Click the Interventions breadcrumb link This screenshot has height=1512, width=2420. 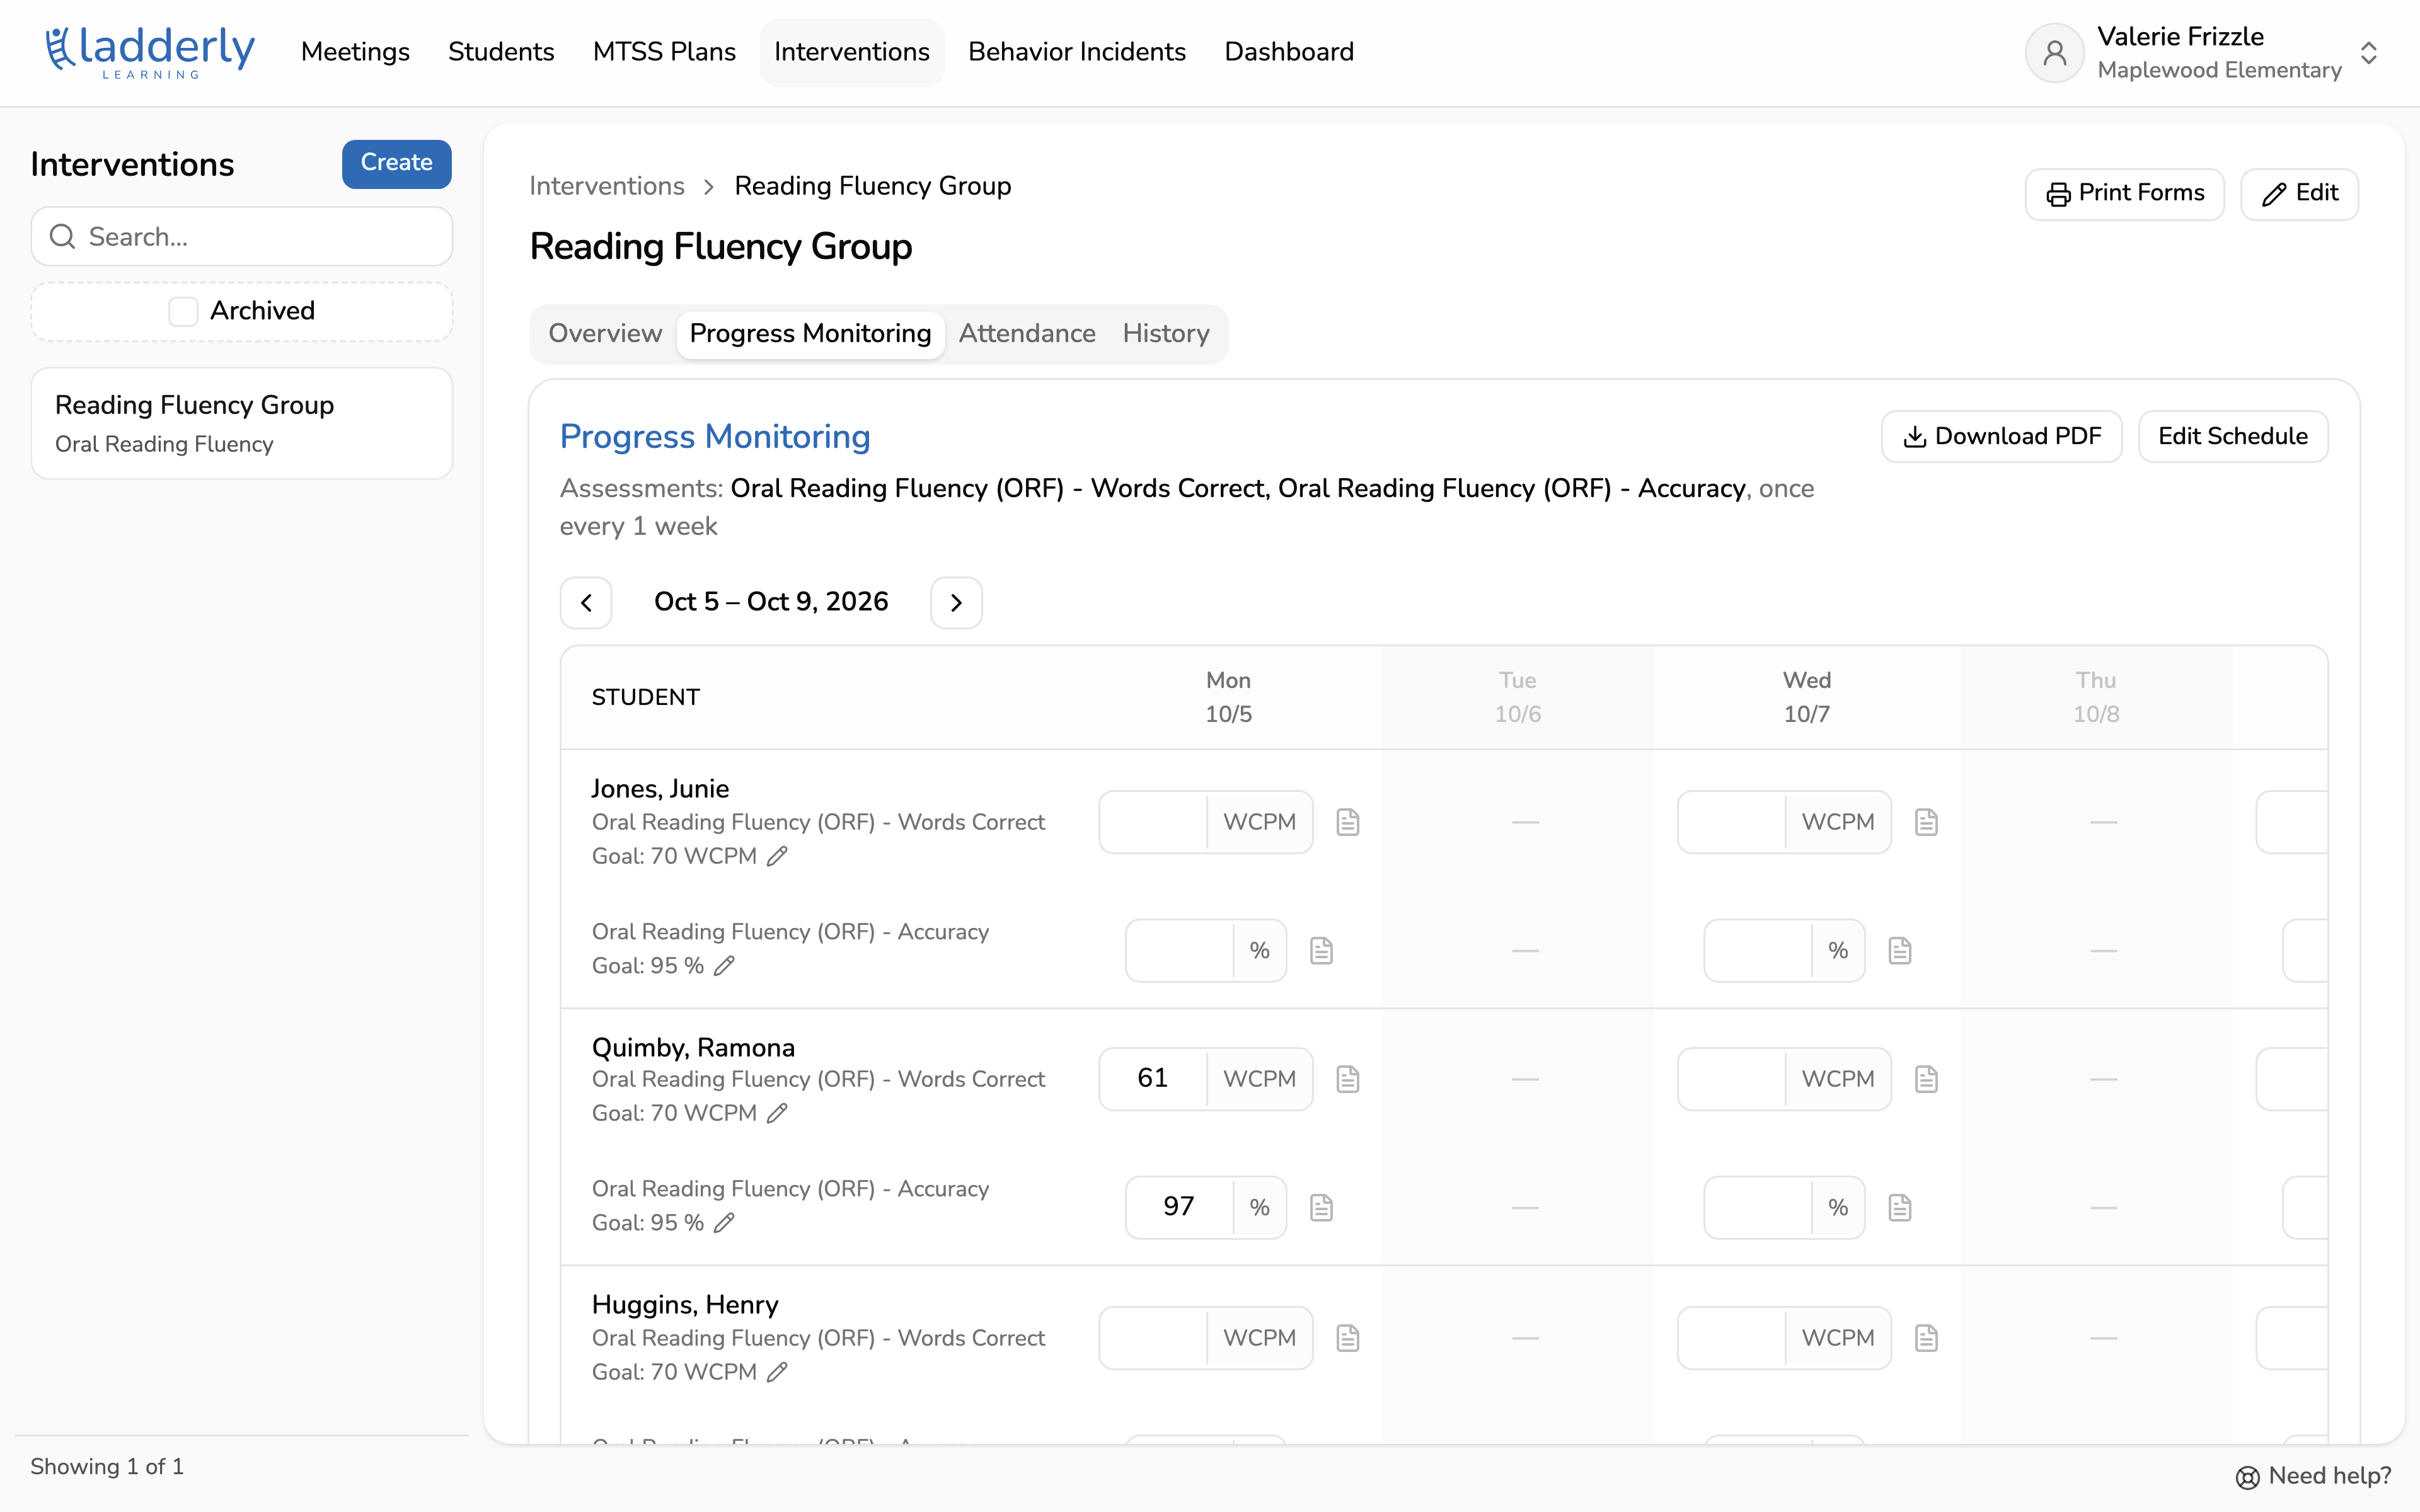[x=607, y=186]
